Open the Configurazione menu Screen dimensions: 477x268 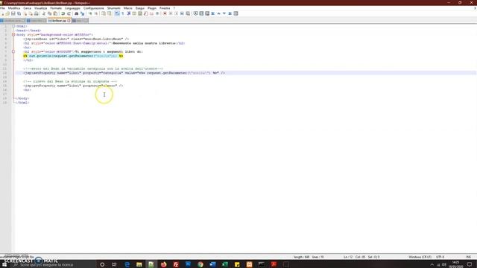pyautogui.click(x=93, y=8)
